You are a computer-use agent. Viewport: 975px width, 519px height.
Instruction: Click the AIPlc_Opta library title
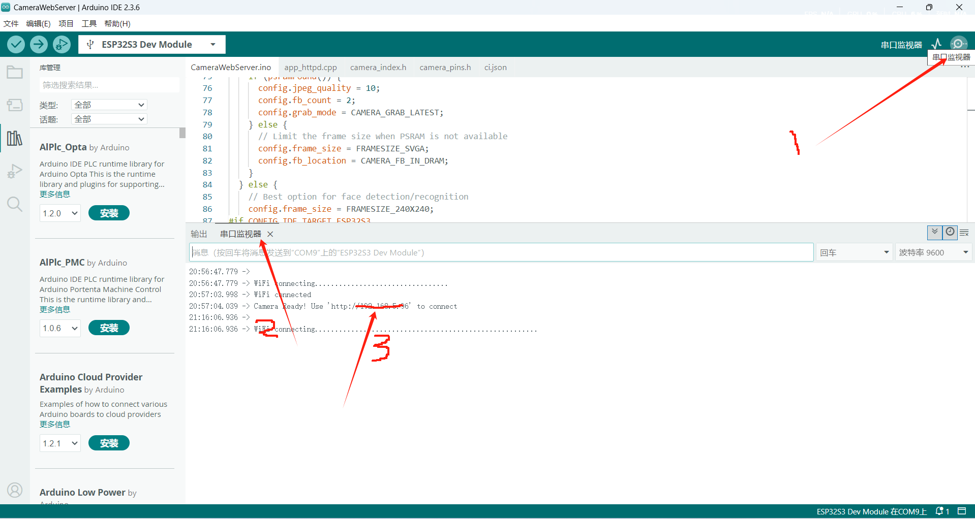[63, 147]
